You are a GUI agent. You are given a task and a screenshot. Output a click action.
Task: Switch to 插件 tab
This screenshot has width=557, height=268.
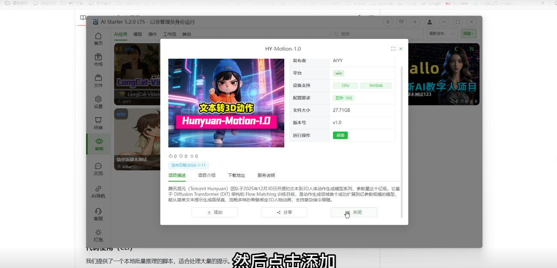click(152, 34)
